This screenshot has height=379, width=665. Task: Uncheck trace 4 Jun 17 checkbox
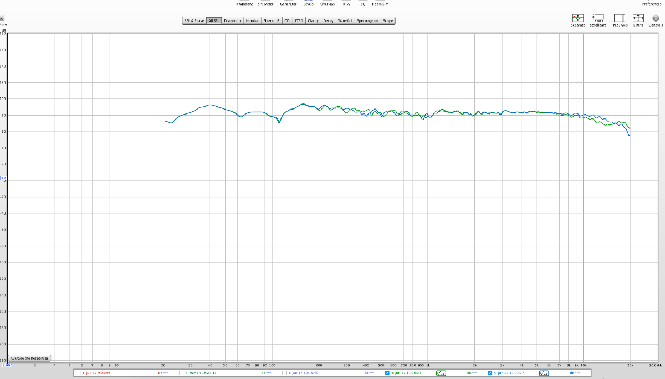point(387,373)
